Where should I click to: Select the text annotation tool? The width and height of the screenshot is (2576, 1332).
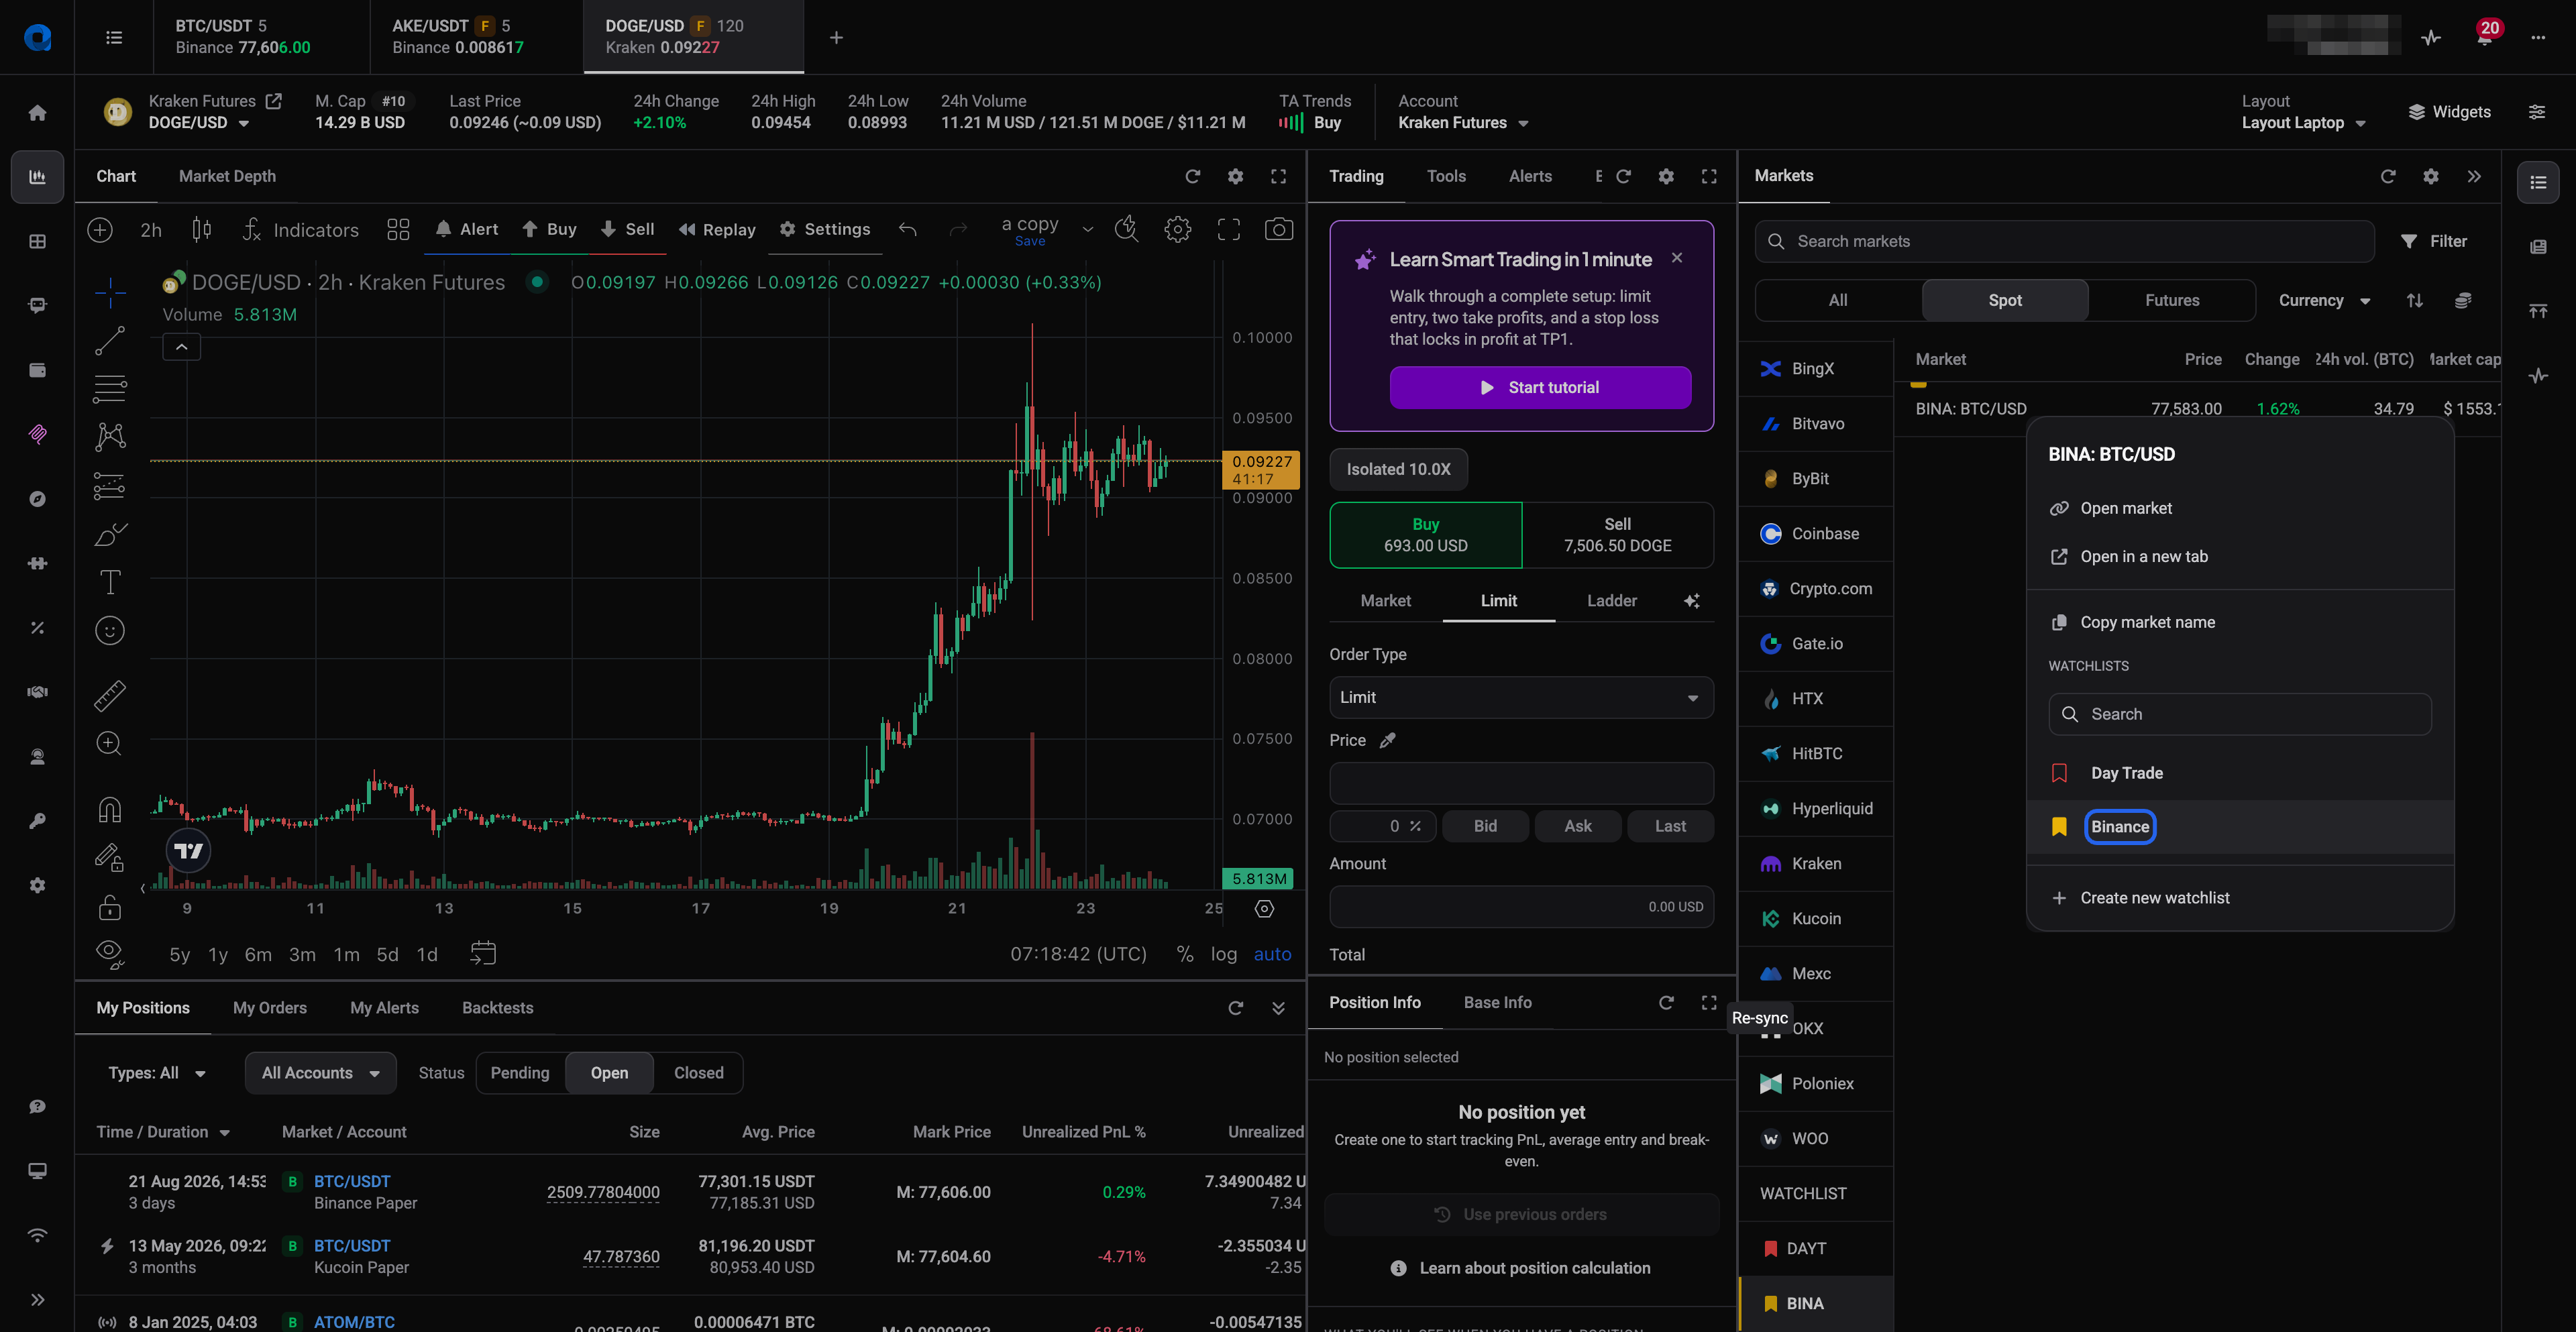pos(110,582)
